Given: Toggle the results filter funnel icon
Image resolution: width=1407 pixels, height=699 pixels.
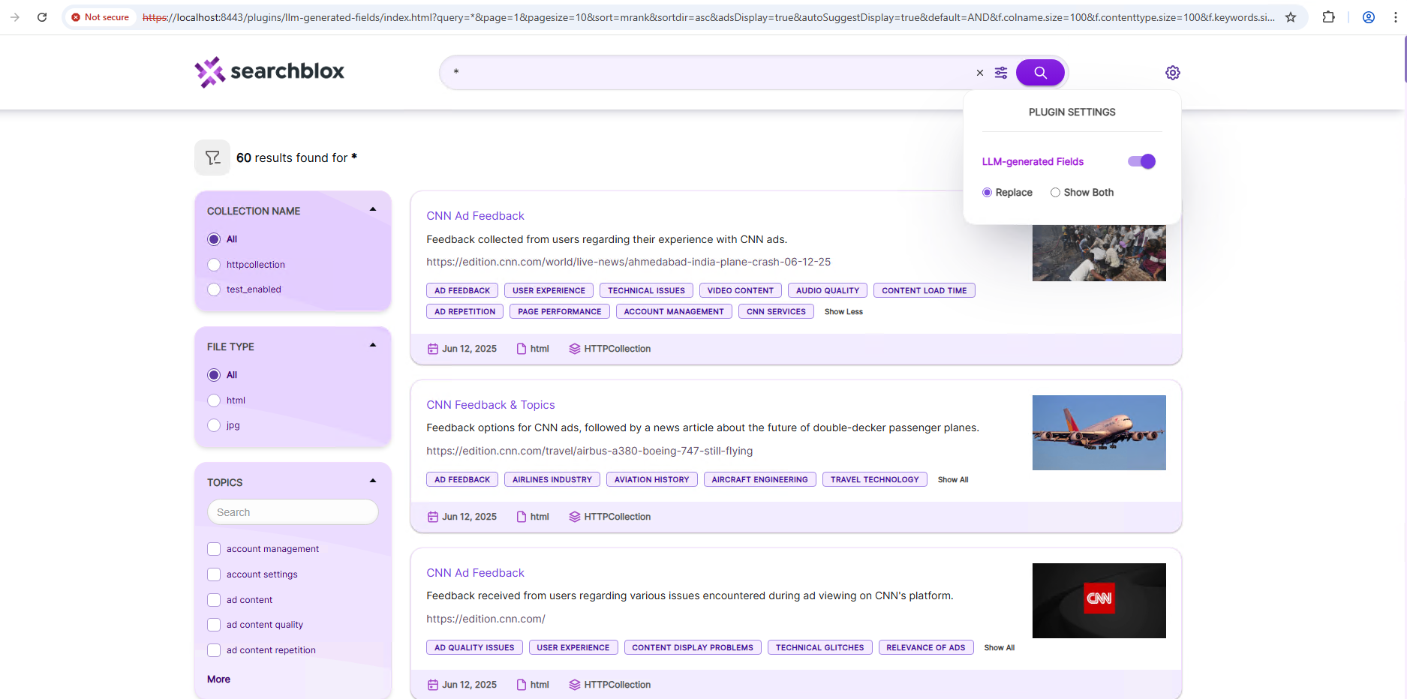Looking at the screenshot, I should [x=212, y=157].
